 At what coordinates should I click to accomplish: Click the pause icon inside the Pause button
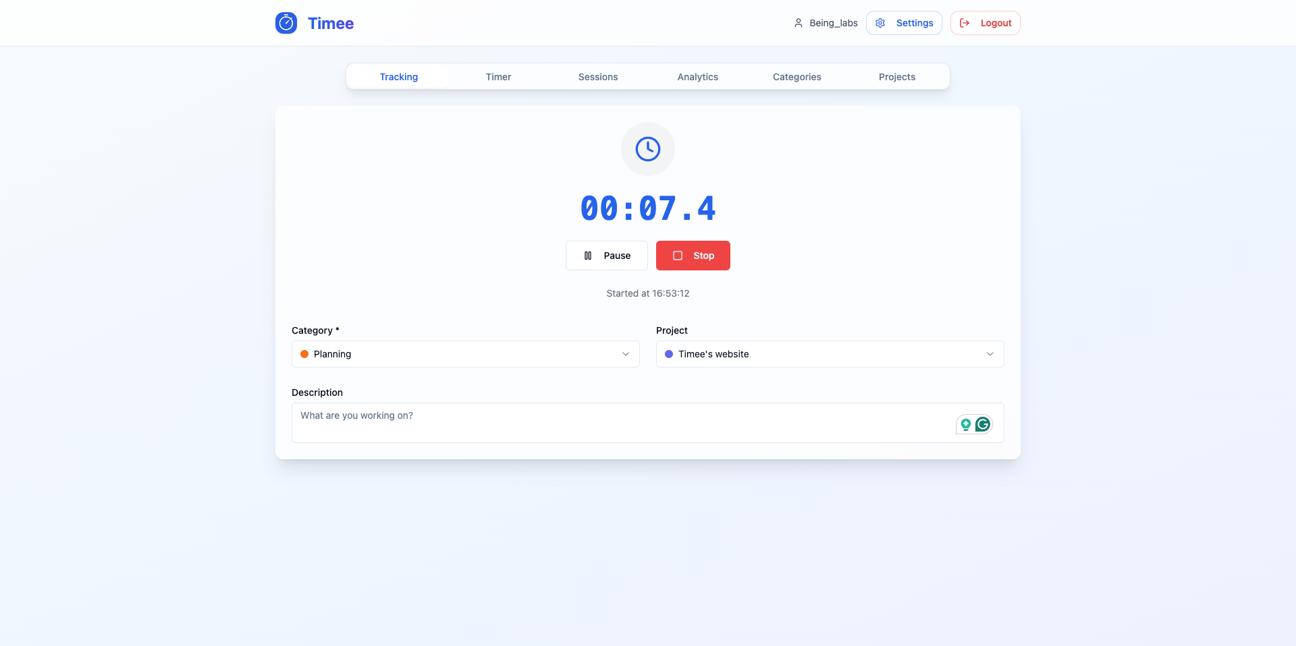pyautogui.click(x=588, y=256)
